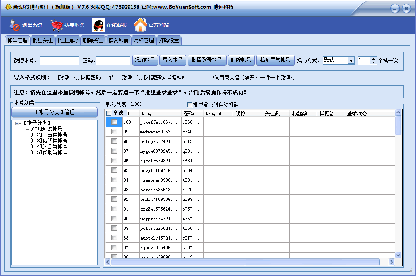The image size is (416, 276).
Task: Check the box for account row 98
Action: (x=114, y=141)
